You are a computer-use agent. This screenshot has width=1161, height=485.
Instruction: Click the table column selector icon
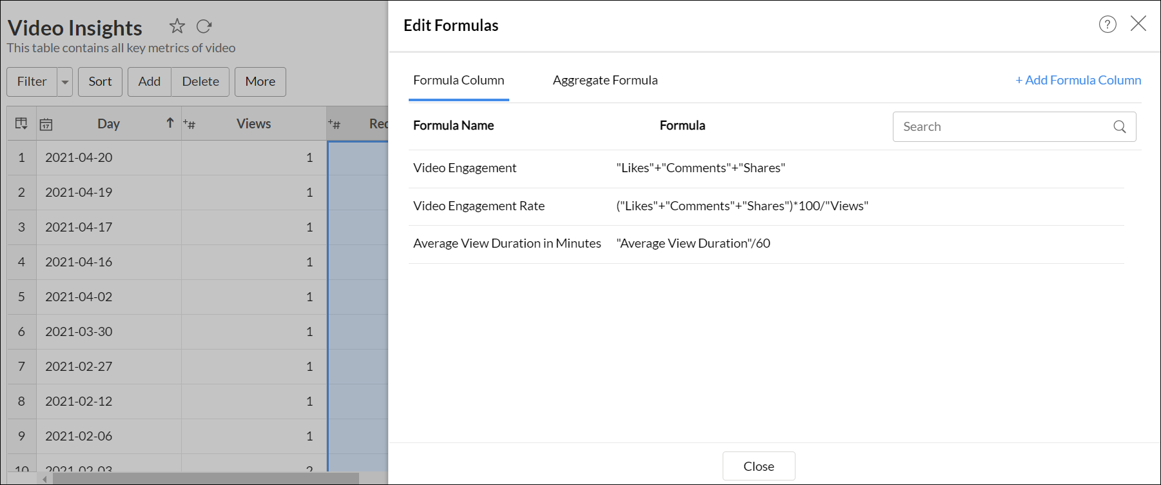coord(21,124)
